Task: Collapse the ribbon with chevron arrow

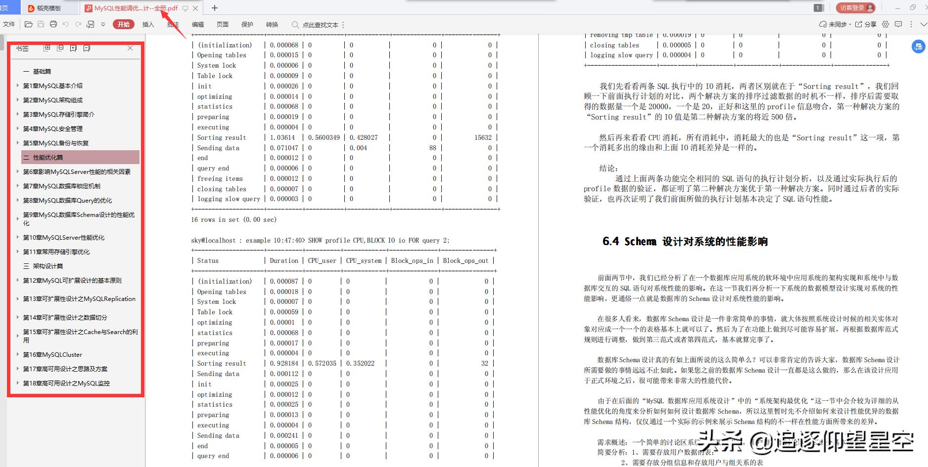Action: 924,24
